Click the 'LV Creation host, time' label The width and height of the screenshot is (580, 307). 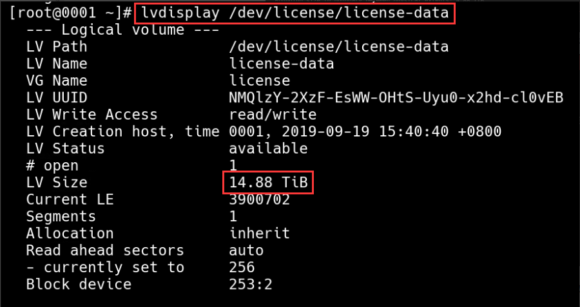pyautogui.click(x=122, y=131)
